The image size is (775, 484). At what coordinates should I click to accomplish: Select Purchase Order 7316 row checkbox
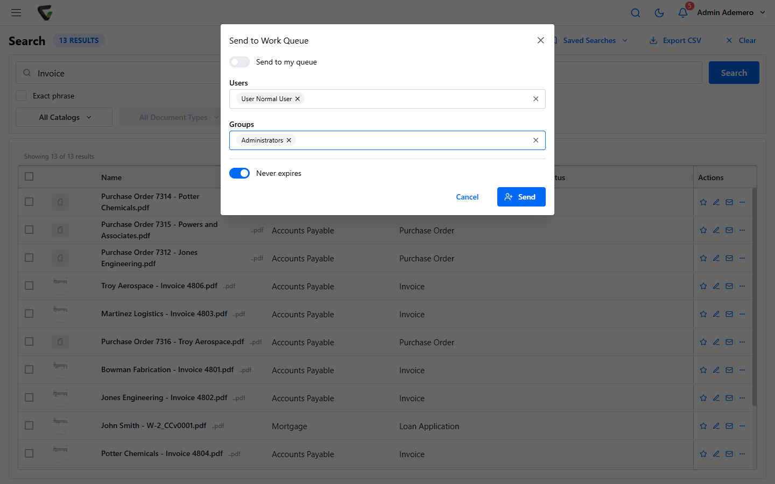click(x=29, y=341)
